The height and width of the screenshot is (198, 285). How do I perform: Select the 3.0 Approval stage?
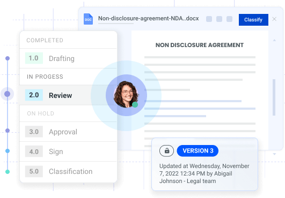pyautogui.click(x=68, y=132)
